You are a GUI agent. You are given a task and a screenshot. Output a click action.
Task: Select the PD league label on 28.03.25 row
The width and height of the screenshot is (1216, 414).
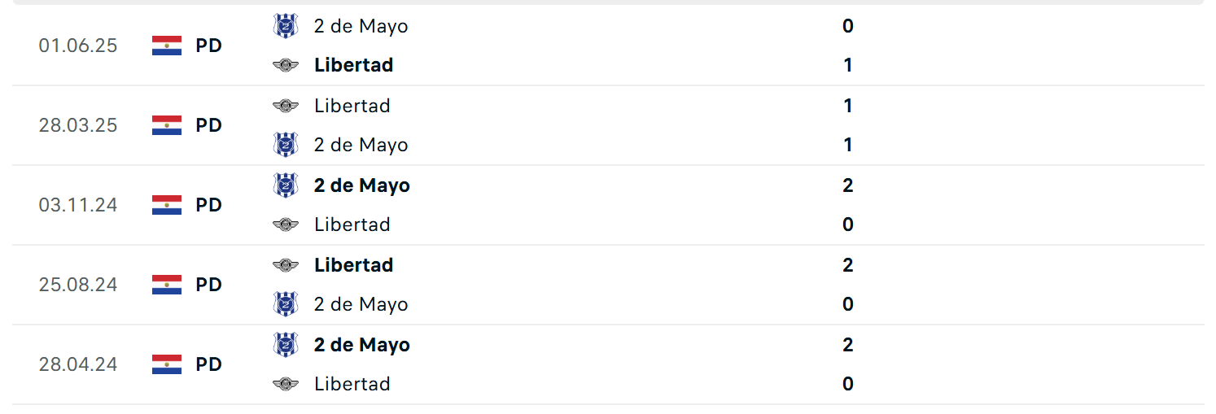coord(209,125)
